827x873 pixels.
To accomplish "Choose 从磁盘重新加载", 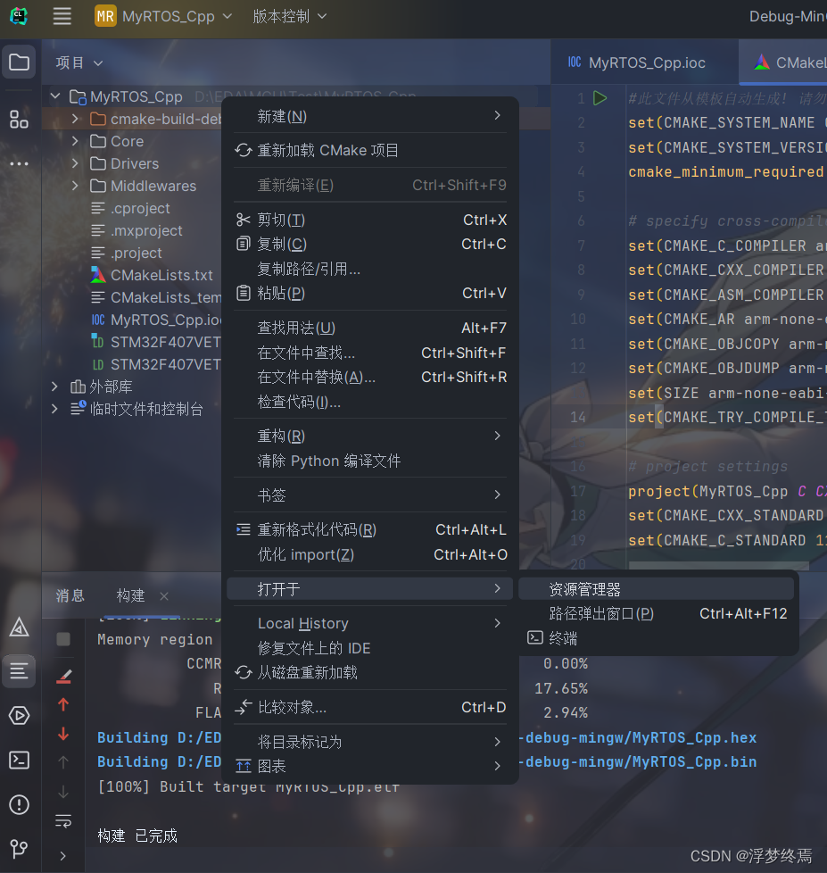I will click(x=370, y=672).
